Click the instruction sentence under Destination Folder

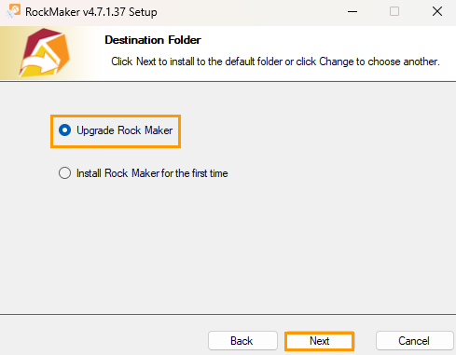(275, 61)
